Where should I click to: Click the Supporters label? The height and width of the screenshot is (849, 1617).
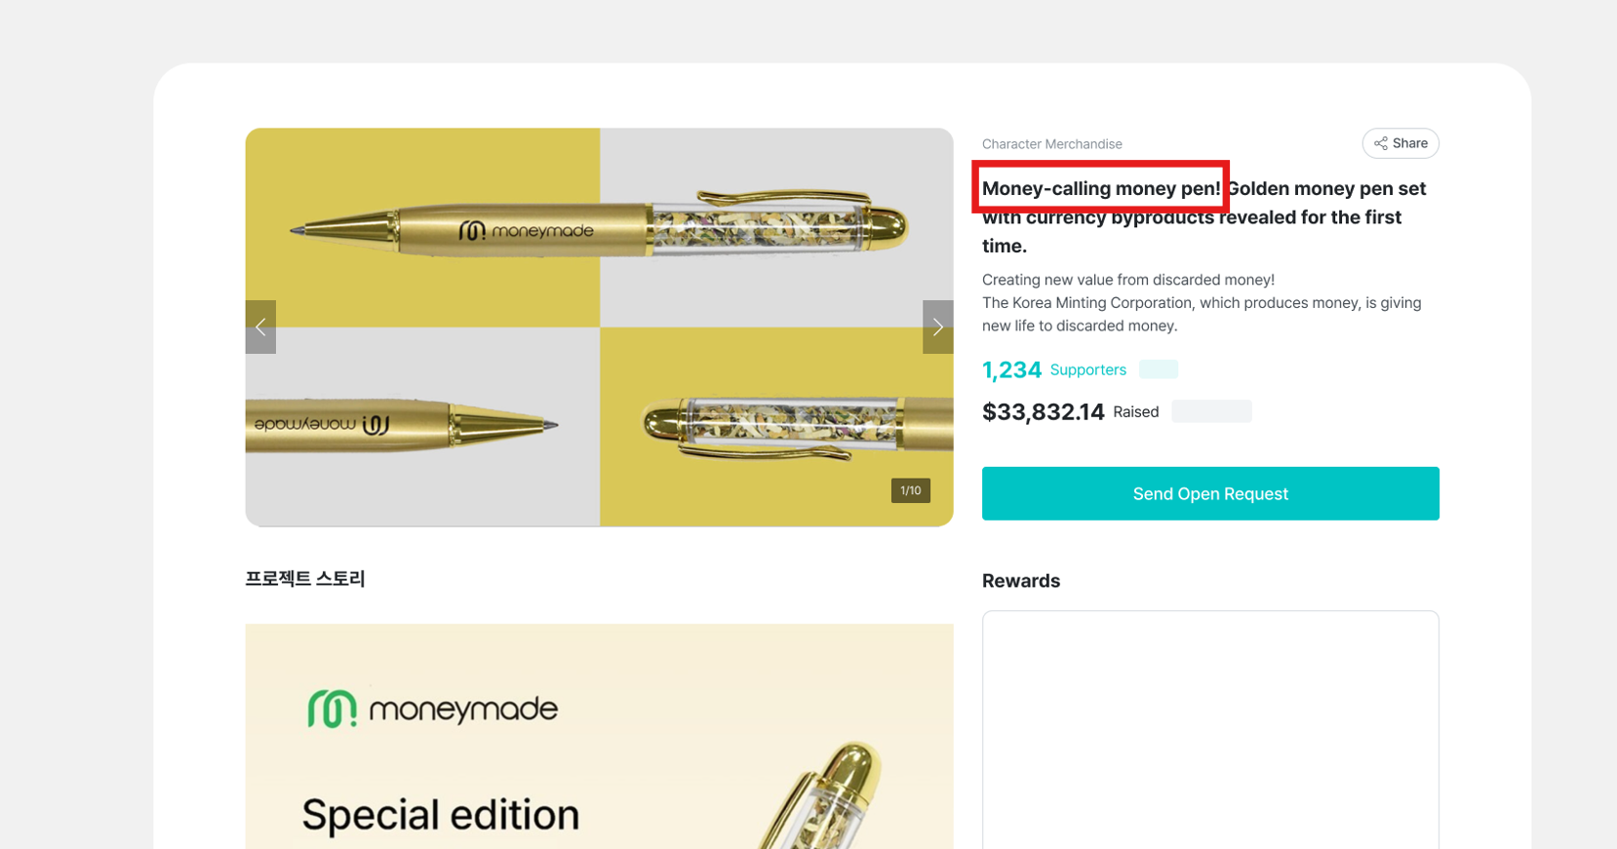pos(1087,370)
